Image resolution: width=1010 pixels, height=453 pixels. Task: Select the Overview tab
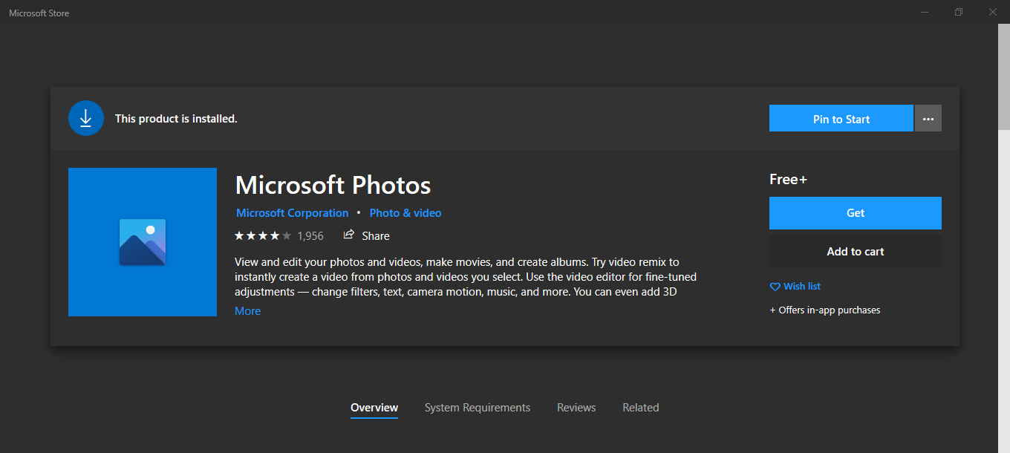374,408
